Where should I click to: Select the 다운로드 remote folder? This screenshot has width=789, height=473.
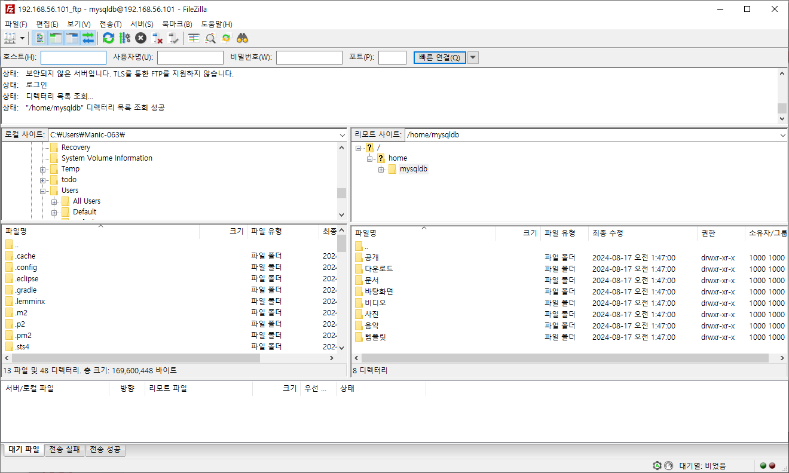[379, 269]
